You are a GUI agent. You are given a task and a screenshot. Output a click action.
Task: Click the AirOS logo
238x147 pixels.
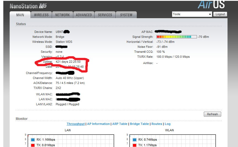pos(211,4)
